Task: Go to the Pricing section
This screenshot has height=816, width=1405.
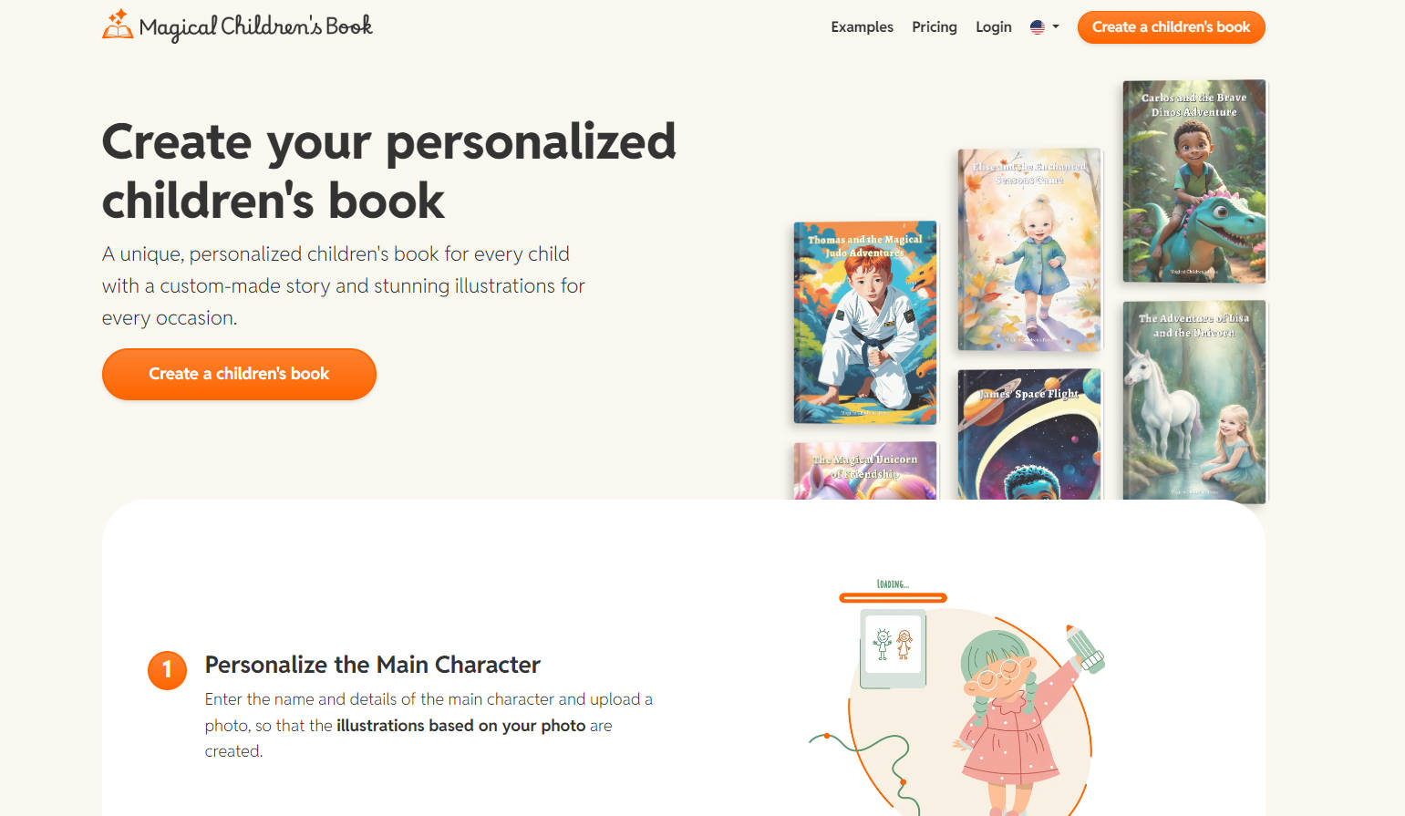Action: click(x=934, y=27)
